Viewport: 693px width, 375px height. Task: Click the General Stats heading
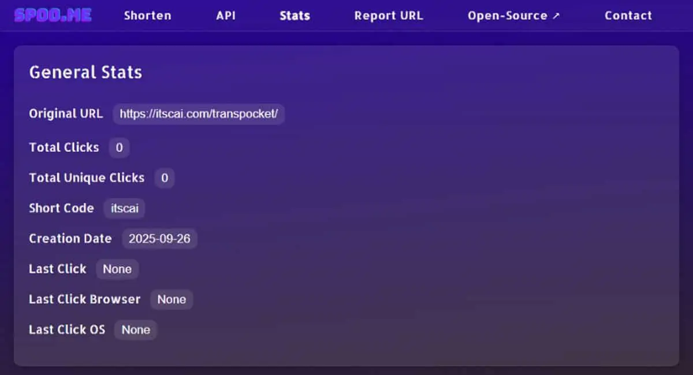(x=85, y=72)
